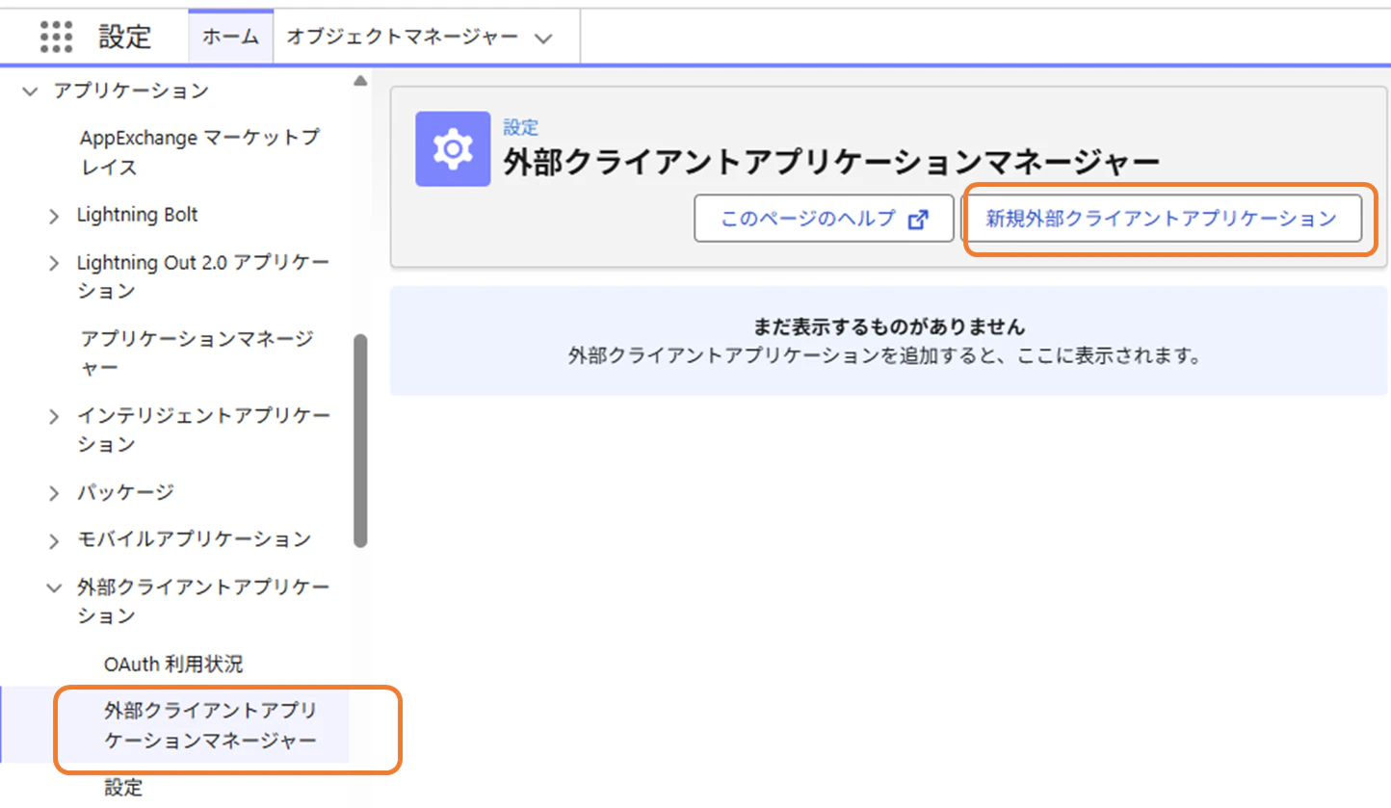Click sidebar scrollbar up arrow

tap(360, 82)
